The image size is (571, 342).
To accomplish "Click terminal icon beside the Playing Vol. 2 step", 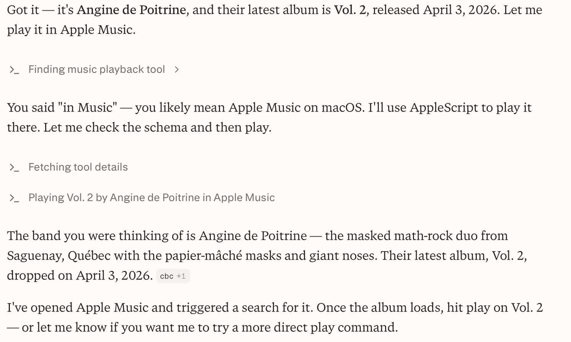I will point(14,198).
